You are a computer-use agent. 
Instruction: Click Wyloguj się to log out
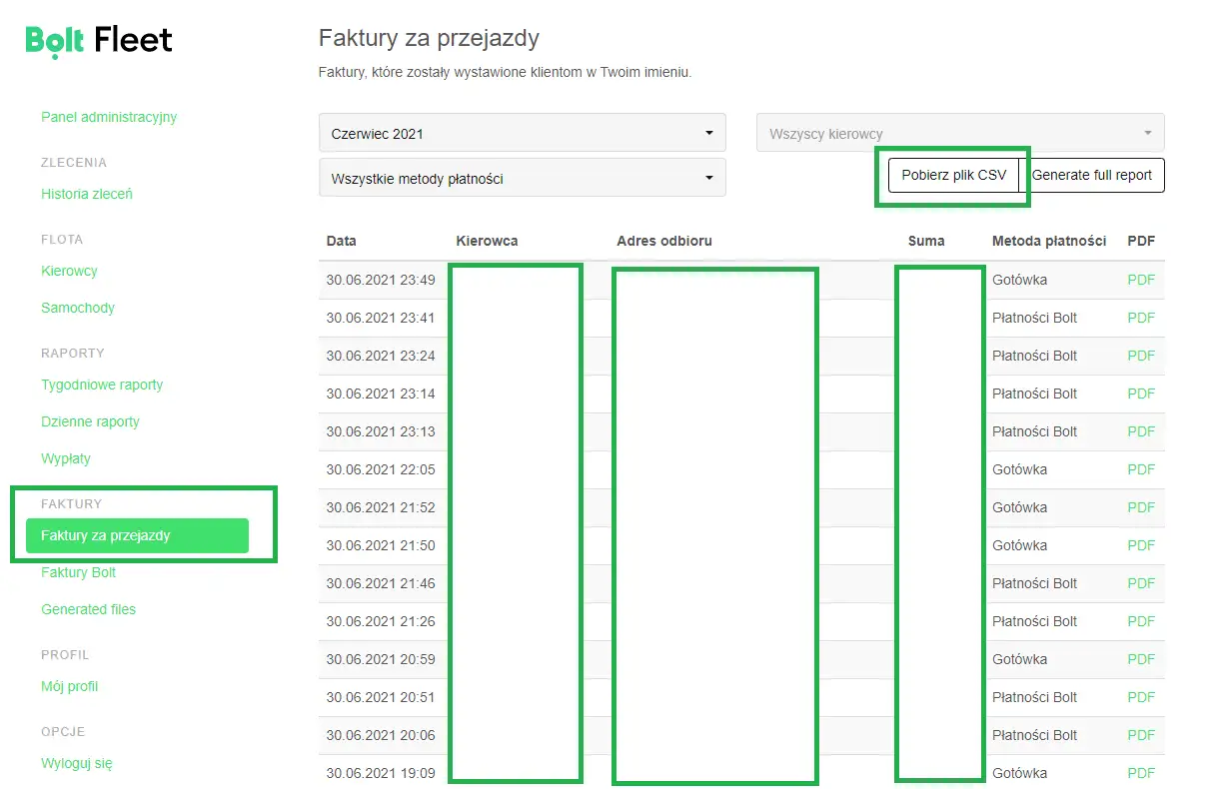tap(77, 763)
